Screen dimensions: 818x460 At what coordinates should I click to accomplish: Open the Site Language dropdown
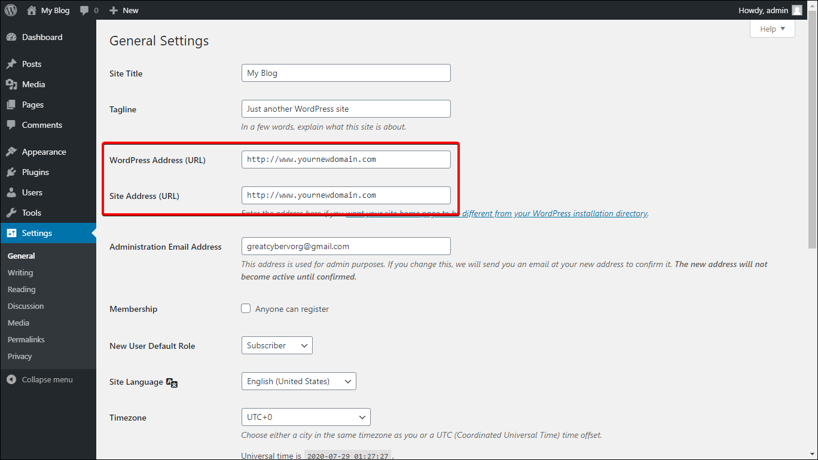[x=298, y=381]
